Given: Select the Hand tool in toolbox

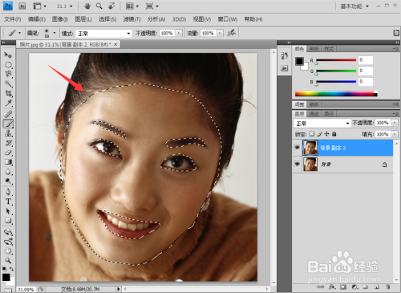Looking at the screenshot, I should pyautogui.click(x=8, y=251).
